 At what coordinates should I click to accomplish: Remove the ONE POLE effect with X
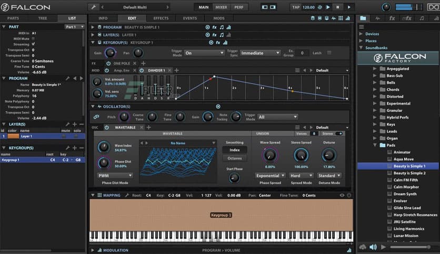click(x=135, y=63)
